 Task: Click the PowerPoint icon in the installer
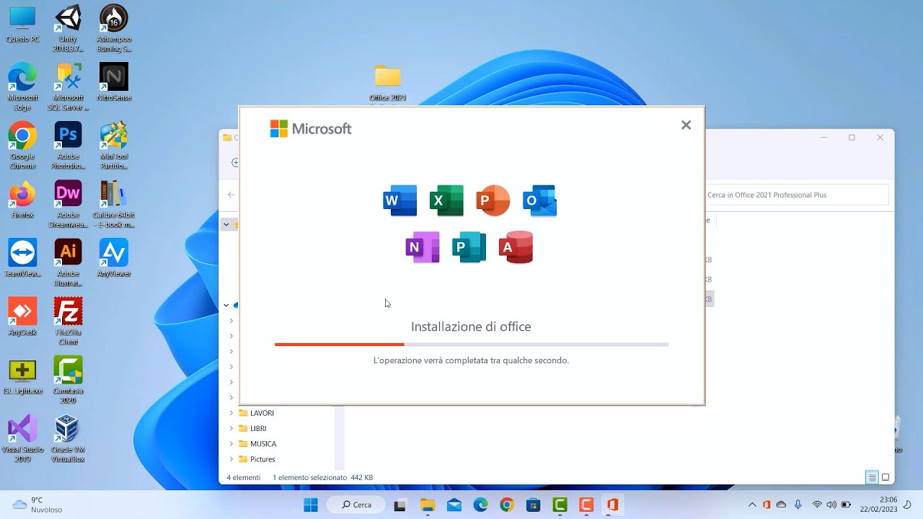(493, 200)
